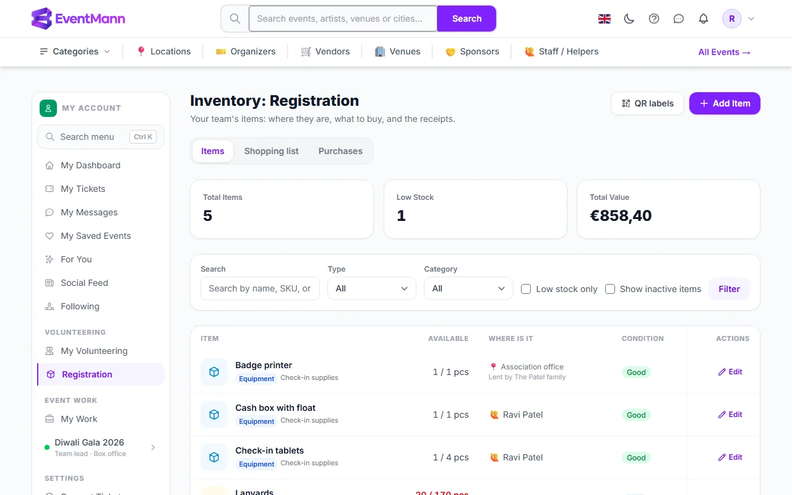The width and height of the screenshot is (792, 495).
Task: Click the purple Search button
Action: [x=467, y=19]
